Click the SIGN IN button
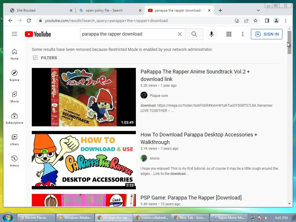 pyautogui.click(x=267, y=34)
